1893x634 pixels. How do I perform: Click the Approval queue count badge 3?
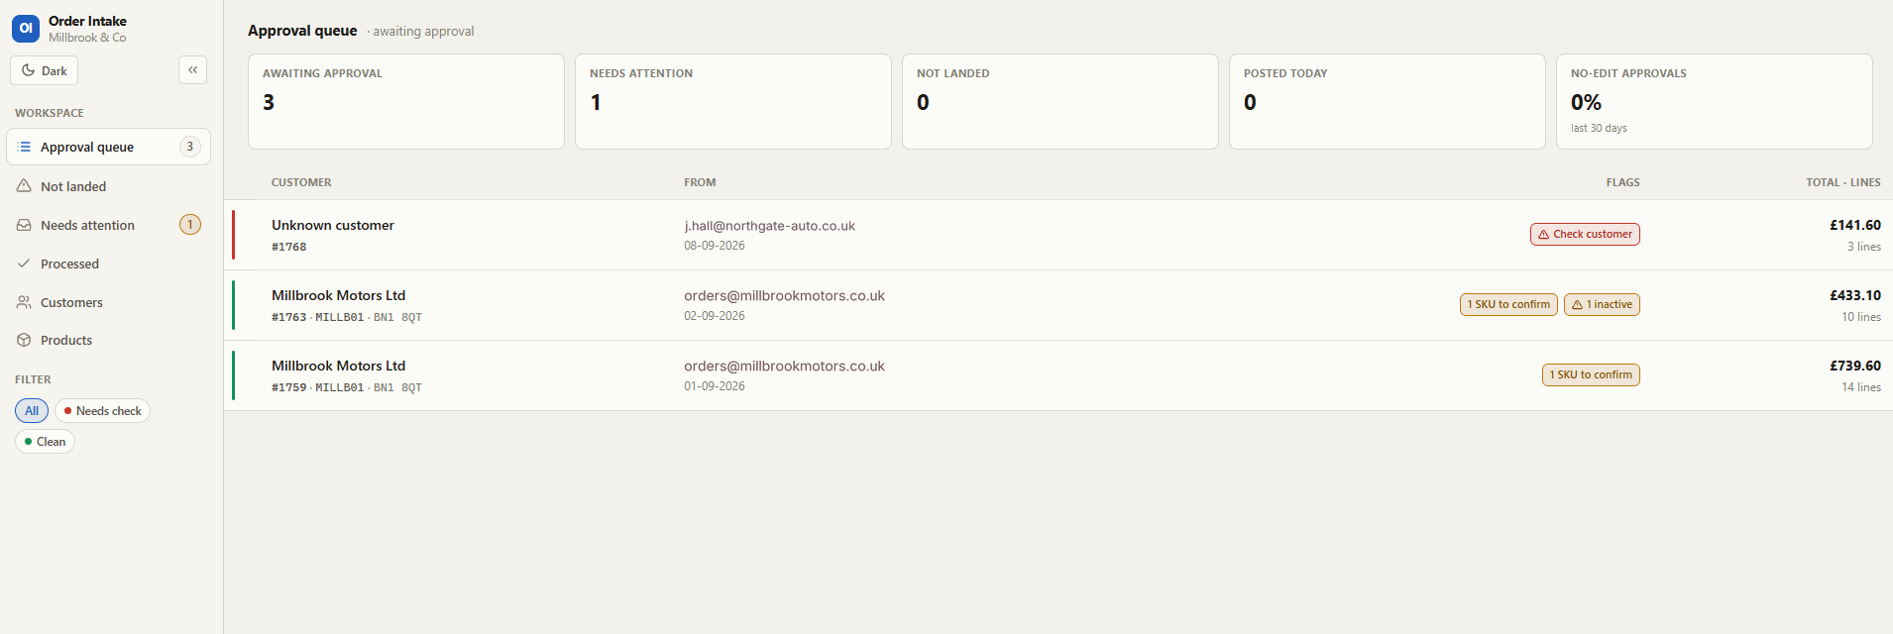tap(190, 147)
